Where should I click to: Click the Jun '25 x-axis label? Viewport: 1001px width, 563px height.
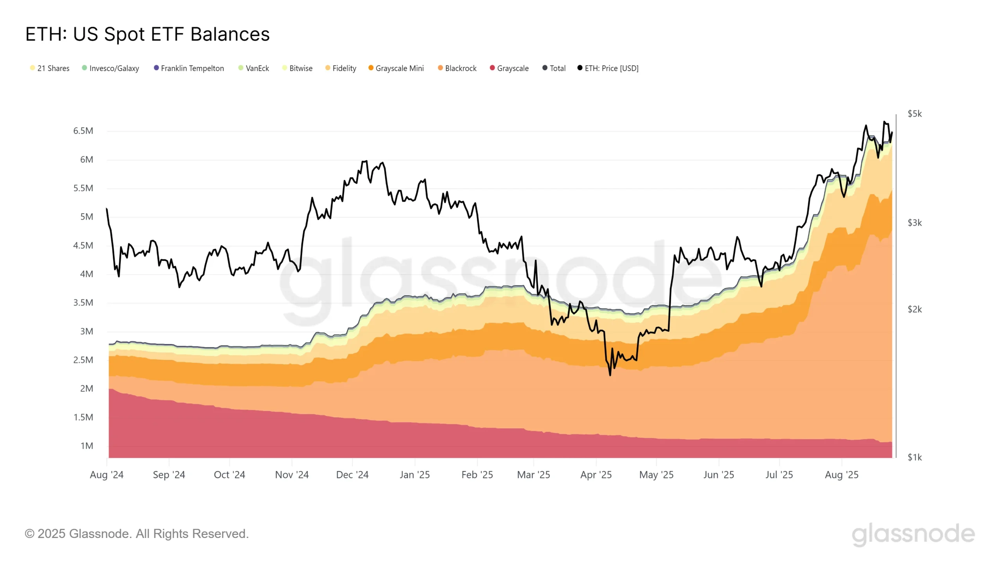(719, 475)
